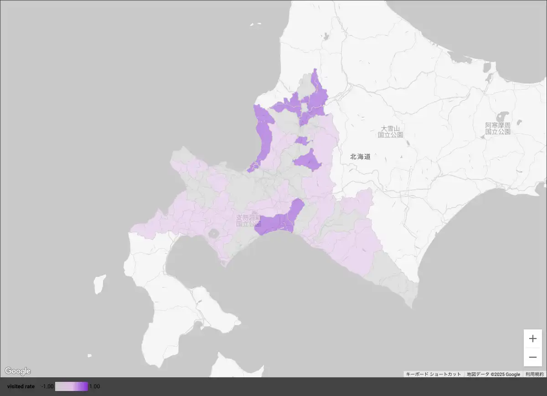Select the 阿寒摩周国立公園 map label
The width and height of the screenshot is (547, 396).
(498, 128)
